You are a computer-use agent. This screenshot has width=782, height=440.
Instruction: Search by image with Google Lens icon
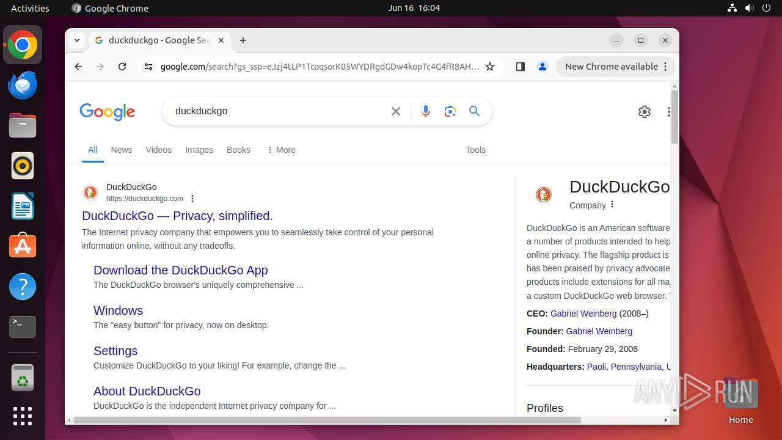pos(450,111)
